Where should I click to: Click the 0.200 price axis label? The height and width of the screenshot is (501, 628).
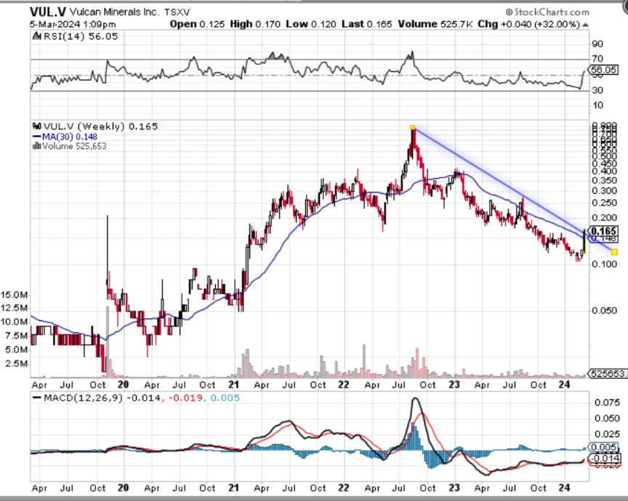(604, 218)
